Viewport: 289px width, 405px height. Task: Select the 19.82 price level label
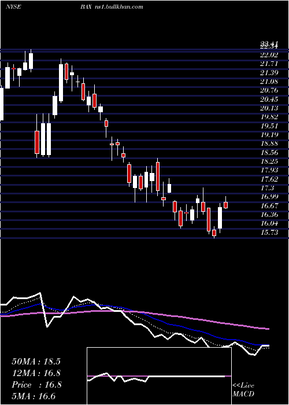(269, 117)
